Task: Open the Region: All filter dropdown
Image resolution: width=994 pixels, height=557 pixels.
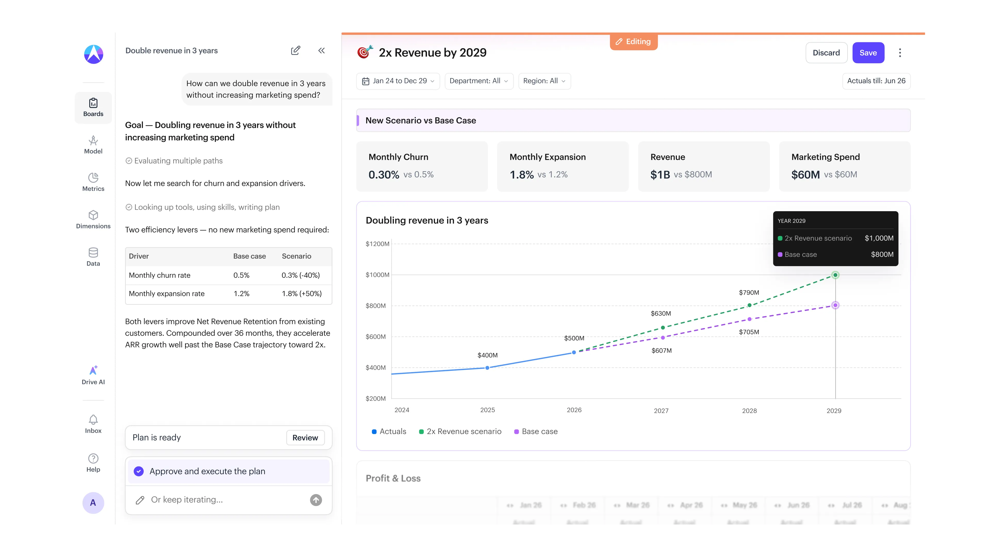Action: pos(545,81)
